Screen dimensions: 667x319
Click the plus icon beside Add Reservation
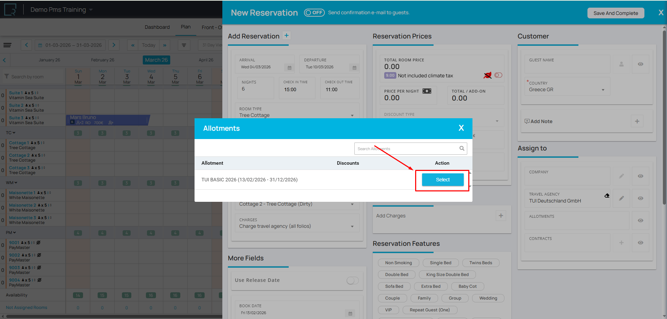(286, 35)
